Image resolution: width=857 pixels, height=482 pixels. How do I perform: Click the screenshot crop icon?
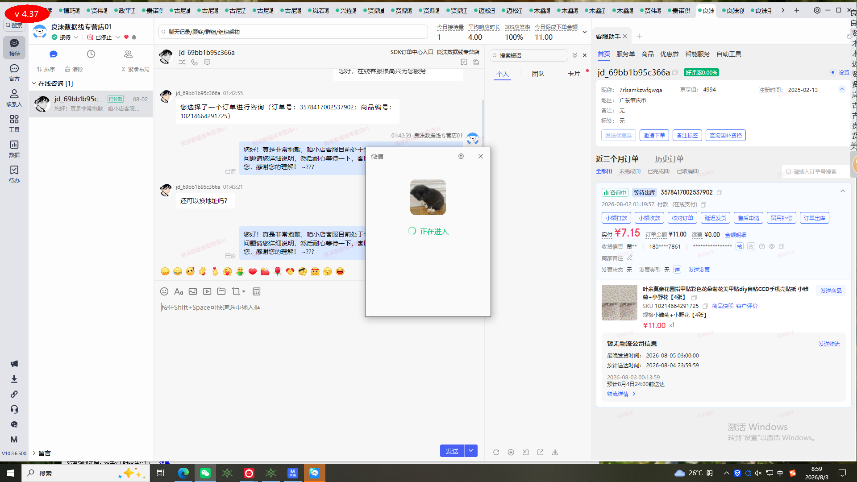coord(236,291)
